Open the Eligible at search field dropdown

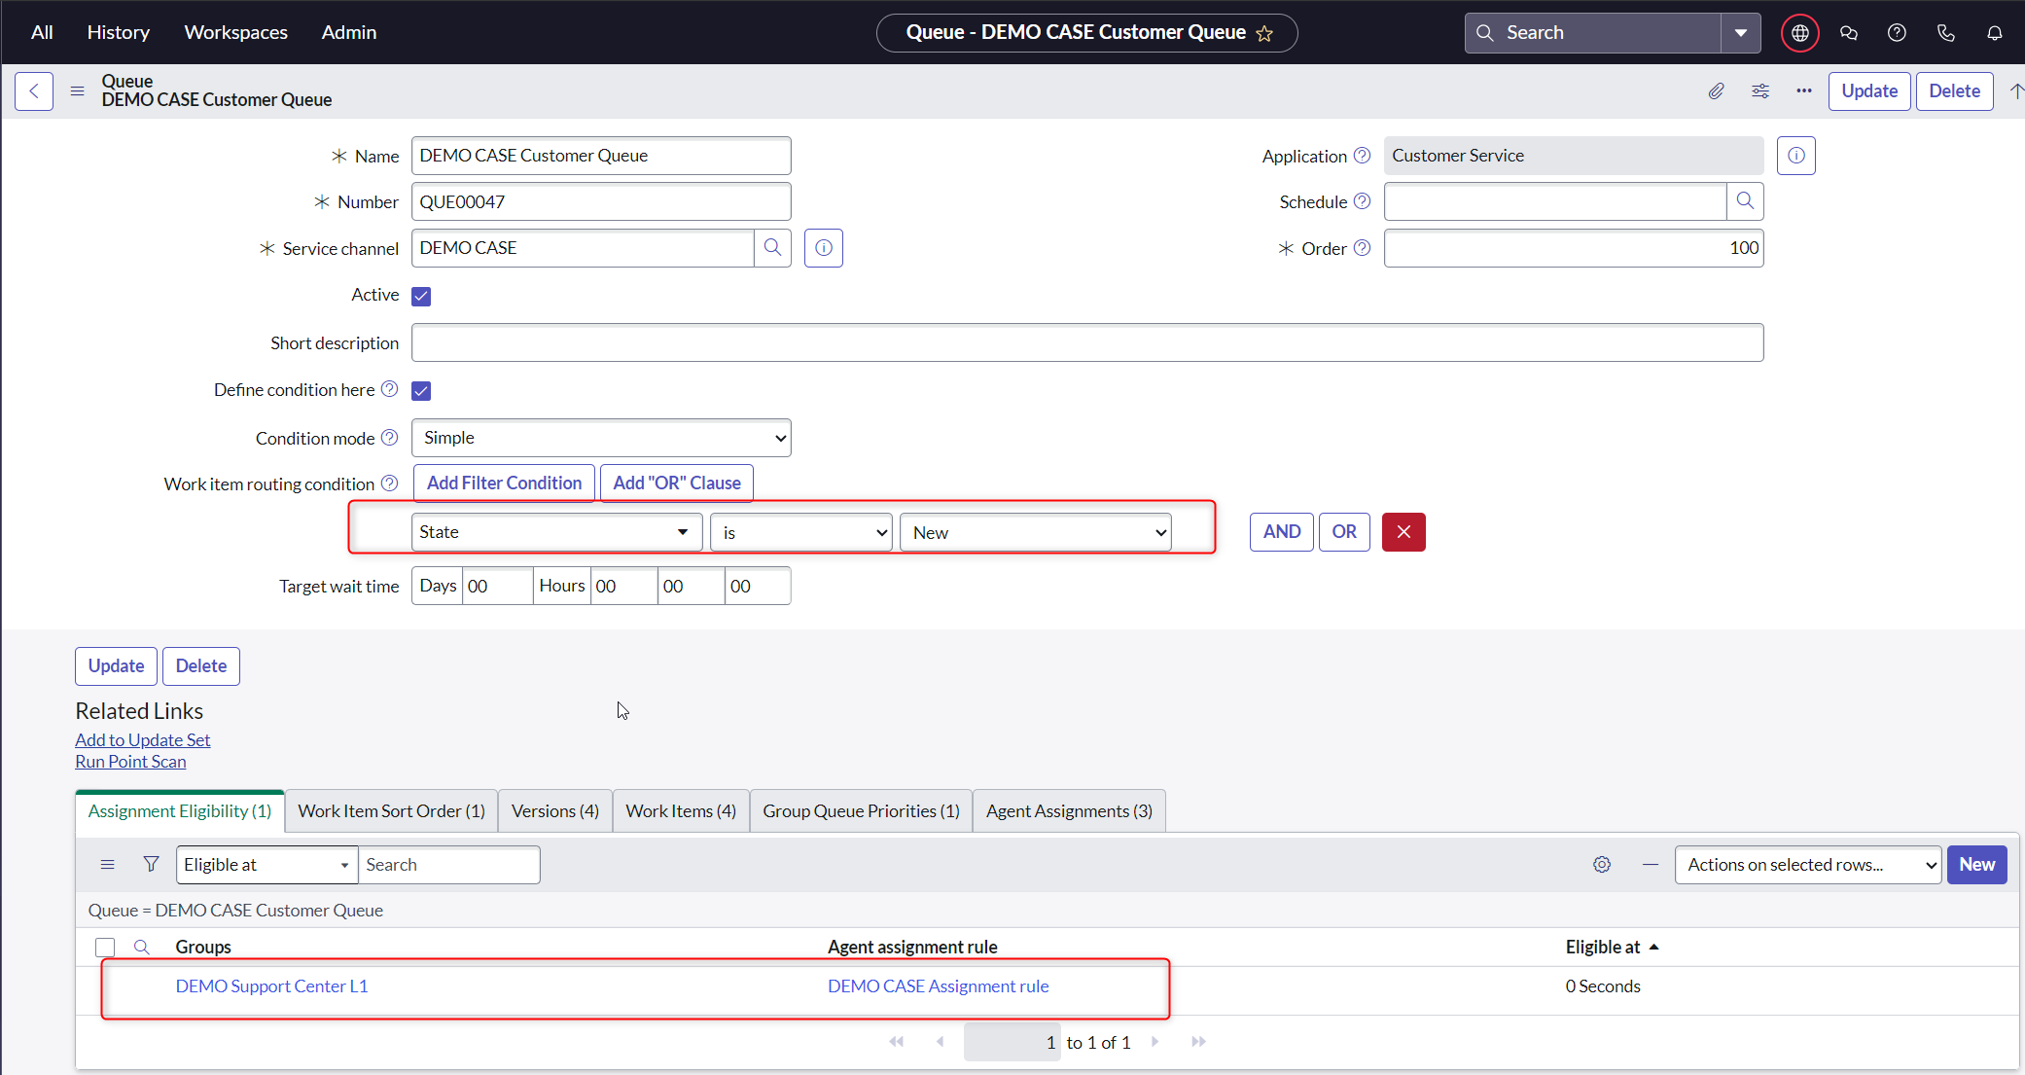pyautogui.click(x=267, y=865)
